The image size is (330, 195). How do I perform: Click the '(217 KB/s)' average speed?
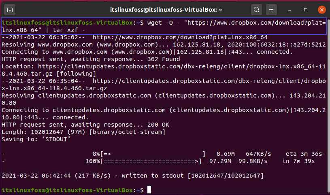93,176
